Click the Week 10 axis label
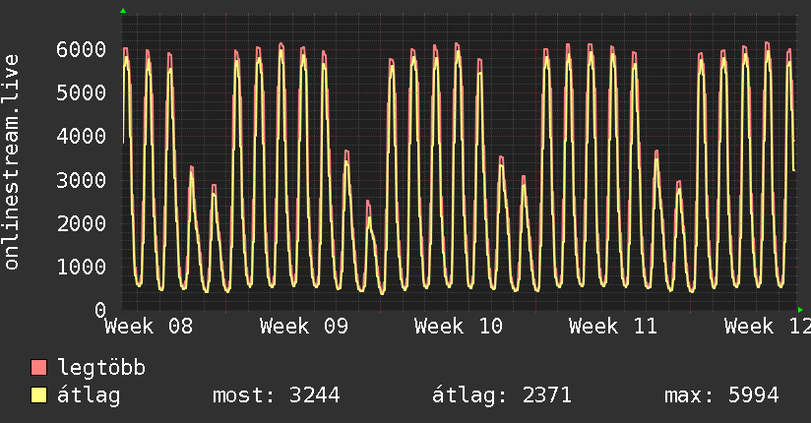 click(459, 327)
